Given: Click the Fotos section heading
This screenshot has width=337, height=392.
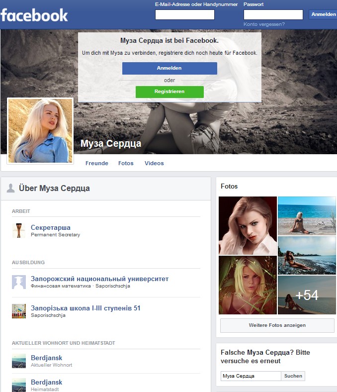Looking at the screenshot, I should (229, 186).
